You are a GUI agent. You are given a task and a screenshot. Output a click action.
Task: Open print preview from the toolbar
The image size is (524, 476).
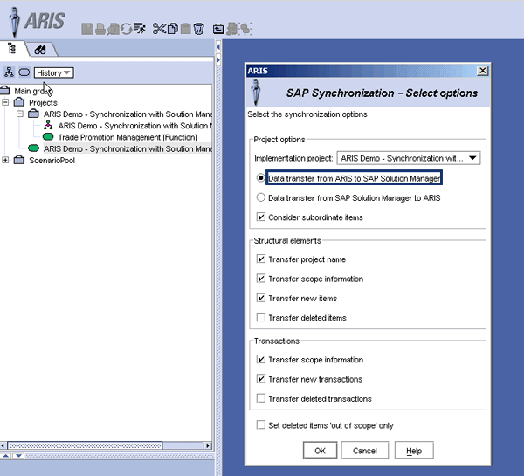tap(114, 29)
